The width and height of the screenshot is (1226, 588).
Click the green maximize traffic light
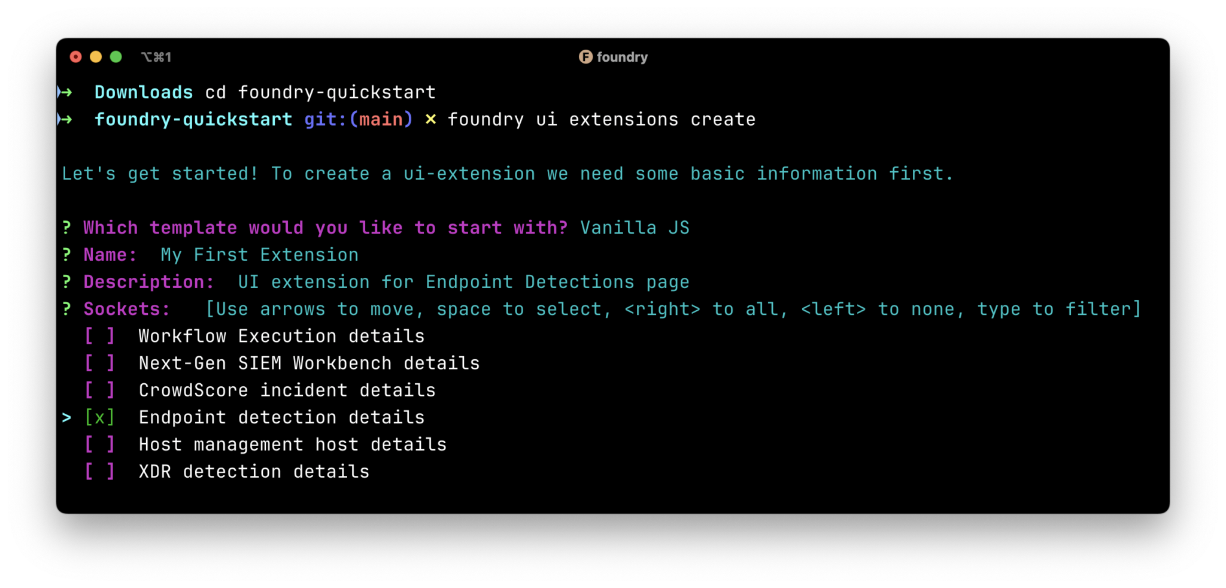(116, 57)
